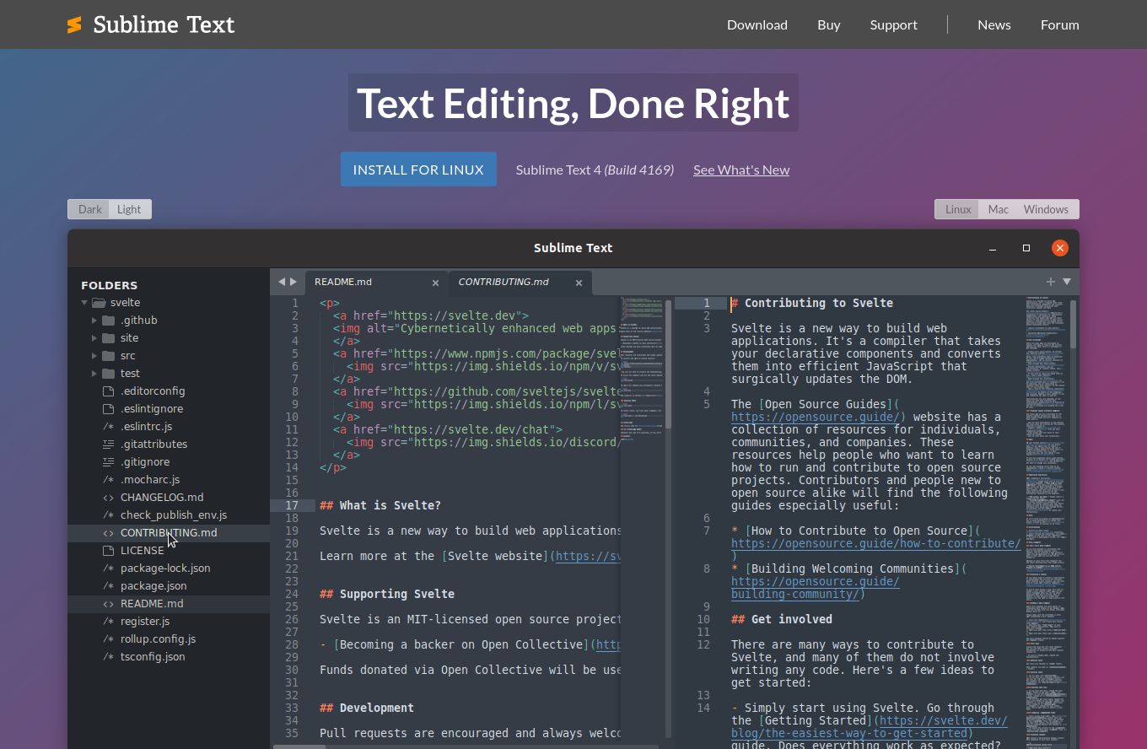
Task: Open the Download page
Action: [757, 24]
